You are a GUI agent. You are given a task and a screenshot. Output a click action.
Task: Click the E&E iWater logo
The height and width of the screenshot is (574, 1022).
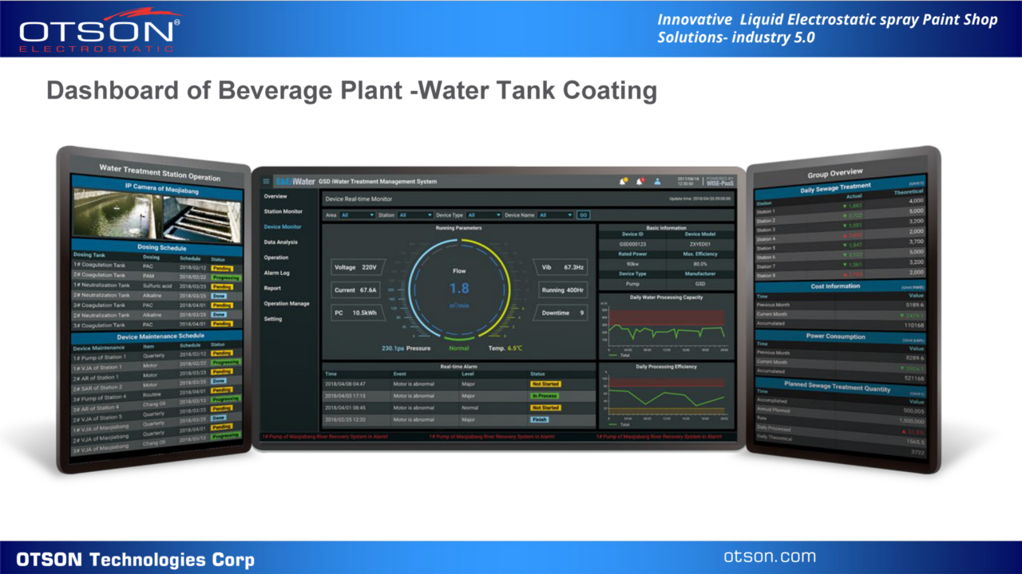click(x=295, y=182)
